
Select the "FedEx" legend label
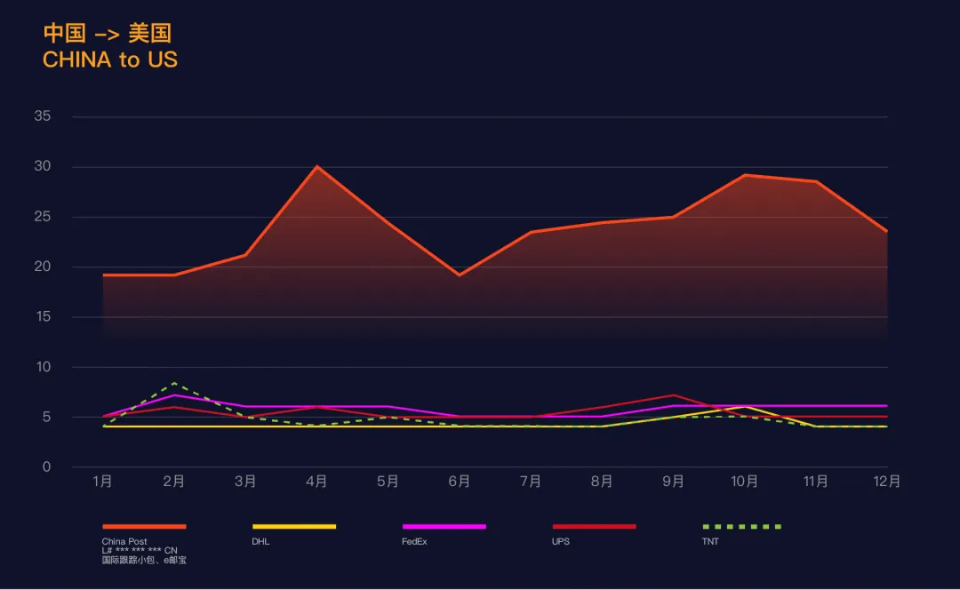[x=414, y=542]
